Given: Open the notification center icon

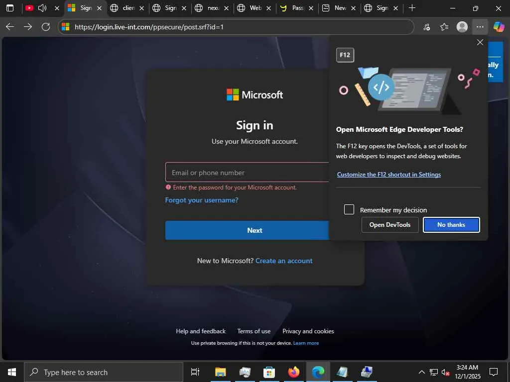Looking at the screenshot, I should pos(494,372).
